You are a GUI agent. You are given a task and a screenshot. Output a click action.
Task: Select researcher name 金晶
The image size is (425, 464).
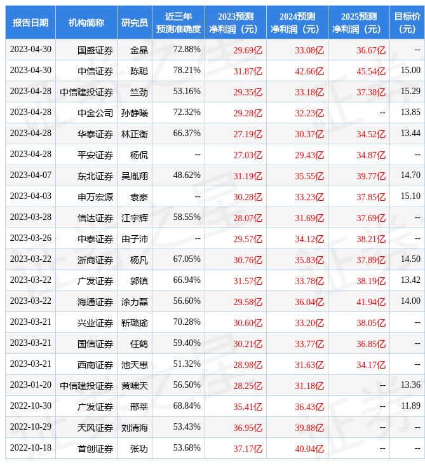pos(139,50)
